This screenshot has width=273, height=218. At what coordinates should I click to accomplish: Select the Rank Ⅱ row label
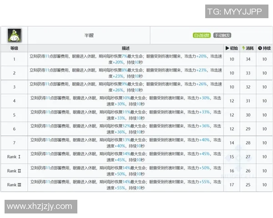pyautogui.click(x=14, y=171)
